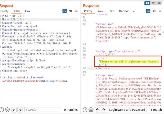The width and height of the screenshot is (164, 114).
Task: Toggle word wrap icon in Request panel
Action: pos(65,11)
